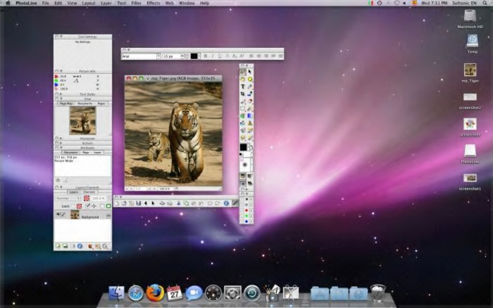Toggle the checked lock checkbox in Layers
This screenshot has width=493, height=308.
(x=87, y=206)
